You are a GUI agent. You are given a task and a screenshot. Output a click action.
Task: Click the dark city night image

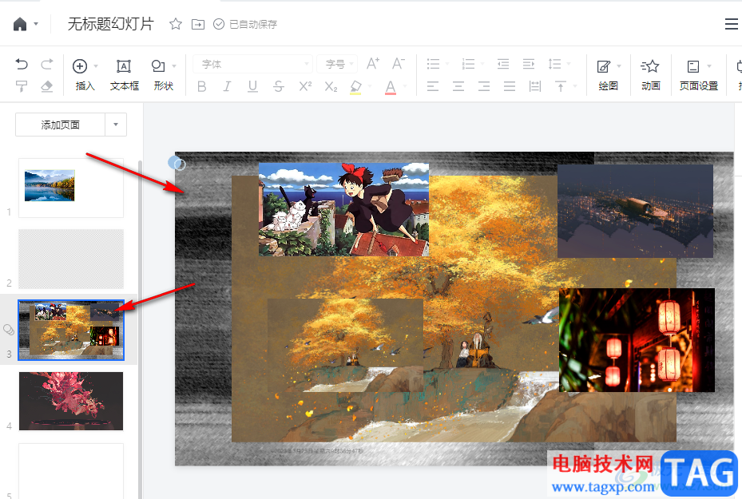pyautogui.click(x=635, y=211)
